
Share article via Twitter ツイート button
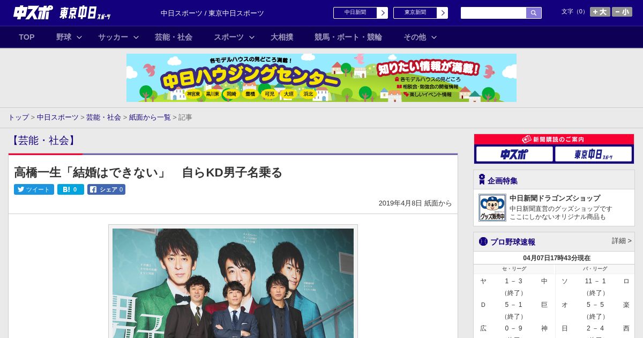tap(34, 189)
